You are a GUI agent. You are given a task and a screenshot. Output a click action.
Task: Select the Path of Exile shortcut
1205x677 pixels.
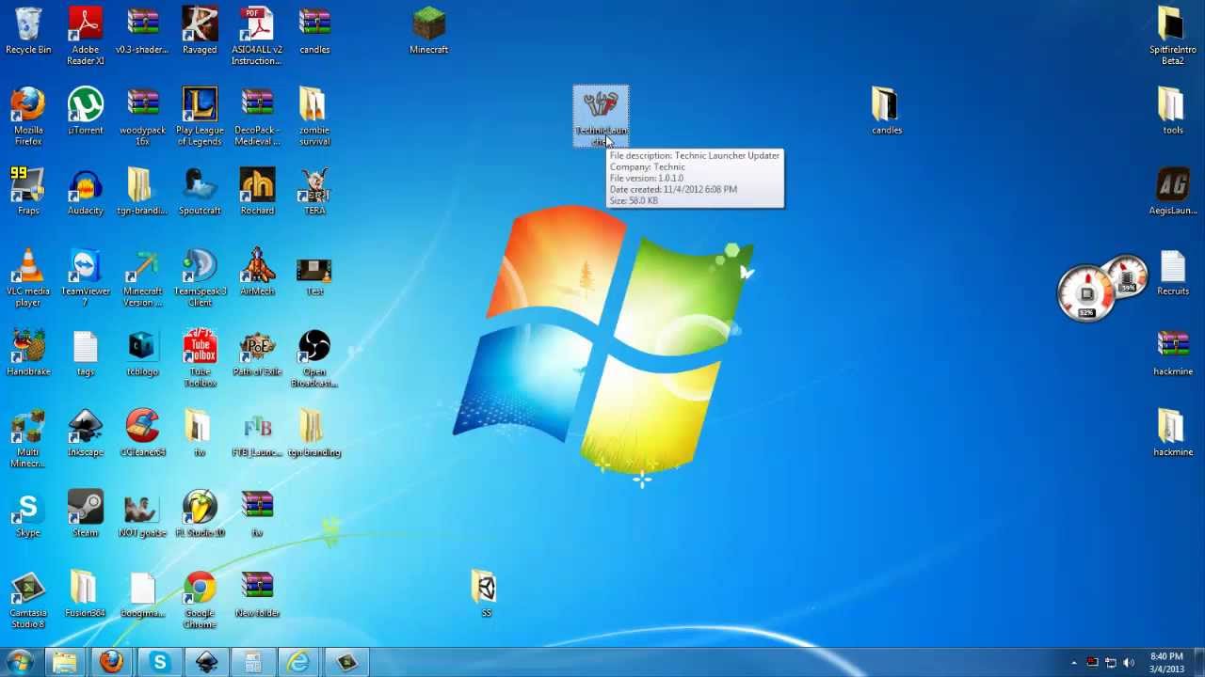(257, 353)
